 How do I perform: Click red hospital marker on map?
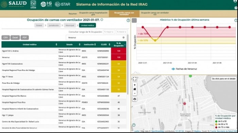(185, 103)
